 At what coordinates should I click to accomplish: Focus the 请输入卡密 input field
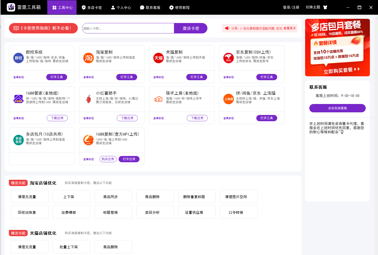pyautogui.click(x=128, y=28)
